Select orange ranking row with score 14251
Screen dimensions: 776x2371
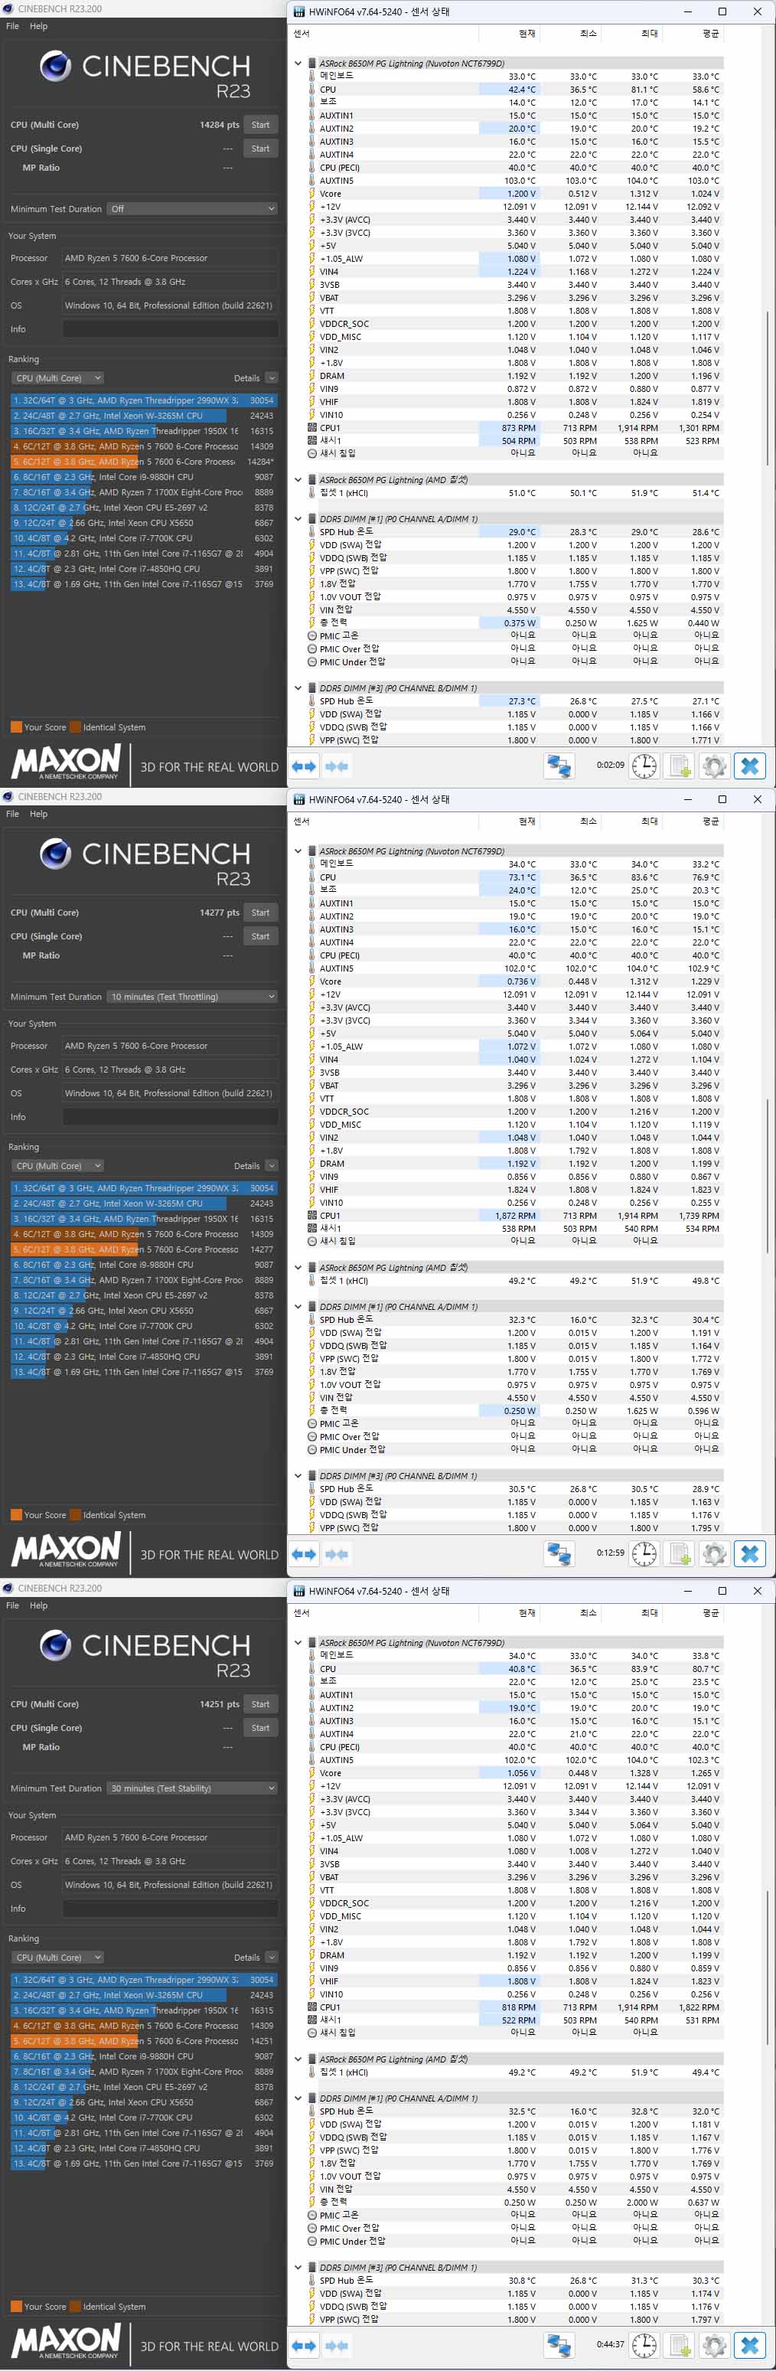144,2042
